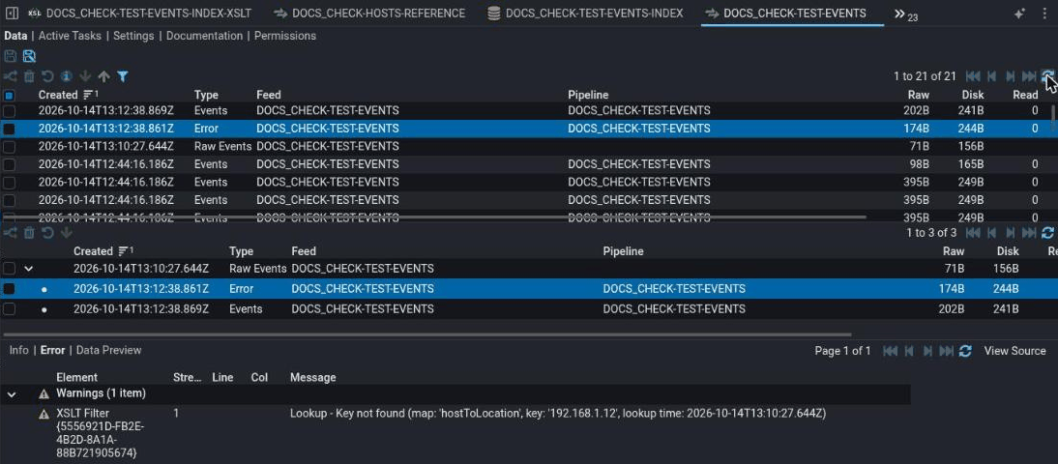Viewport: 1058px width, 464px height.
Task: Click the Pipeline column header in the top table
Action: tap(588, 95)
